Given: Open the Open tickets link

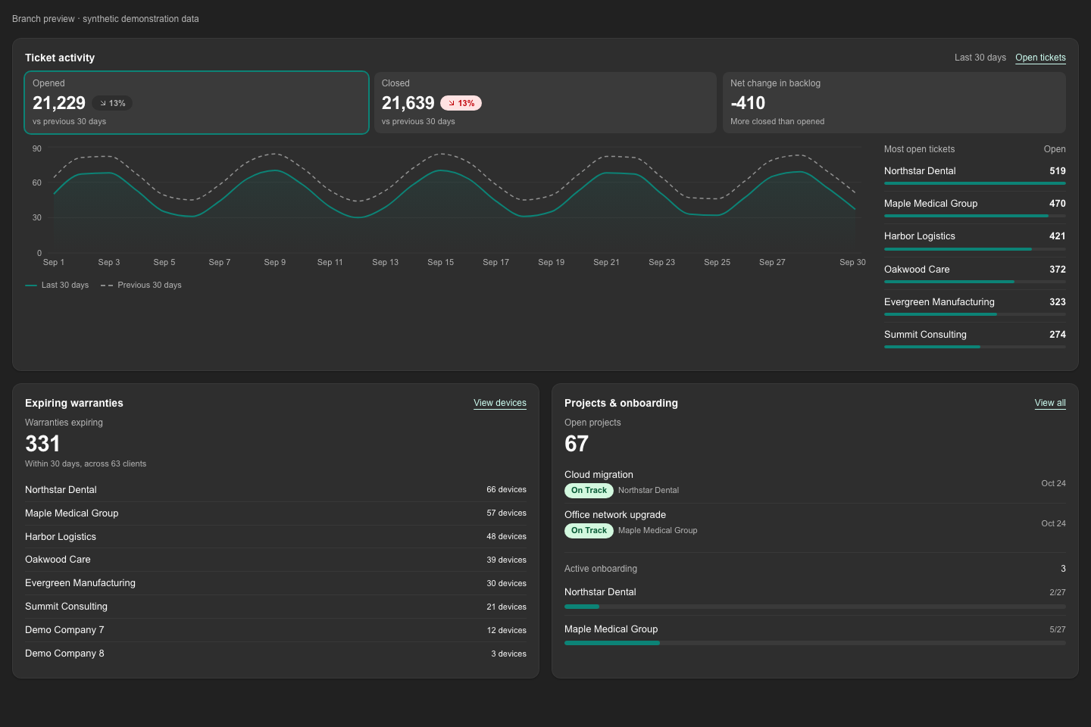Looking at the screenshot, I should pyautogui.click(x=1040, y=58).
